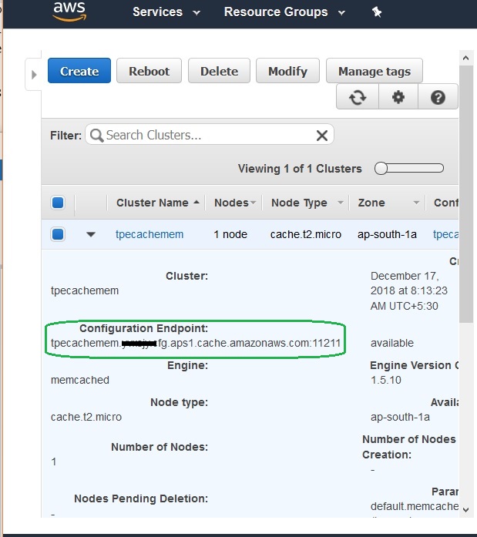Viewport: 477px width, 537px height.
Task: Expand the left navigation panel arrow
Action: point(33,75)
